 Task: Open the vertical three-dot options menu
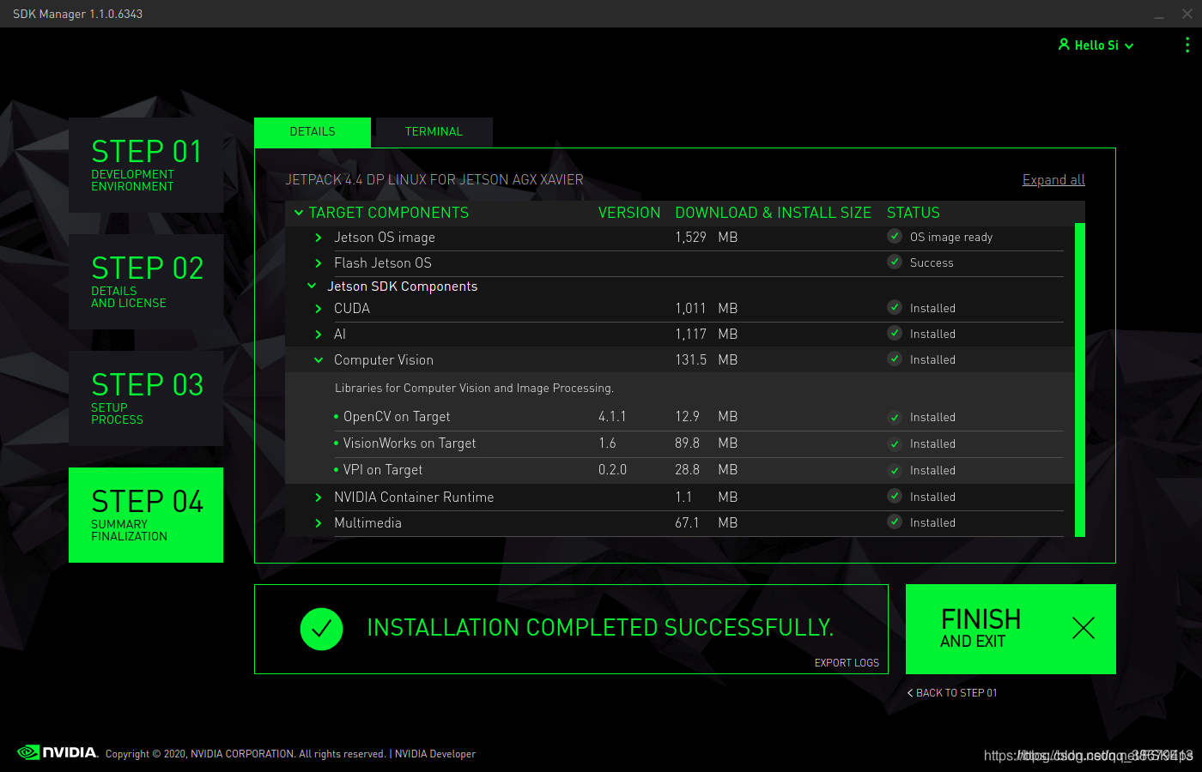(x=1187, y=45)
